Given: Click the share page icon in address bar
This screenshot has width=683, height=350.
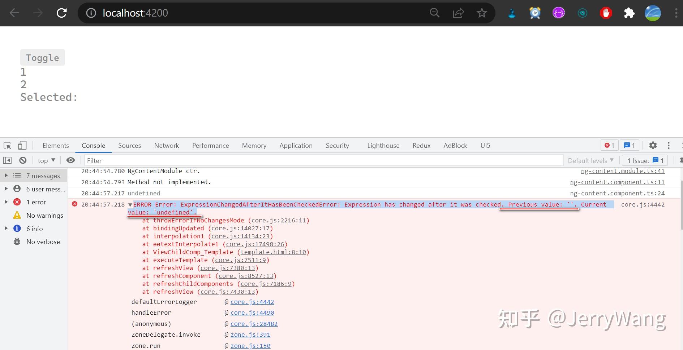Looking at the screenshot, I should click(x=458, y=13).
